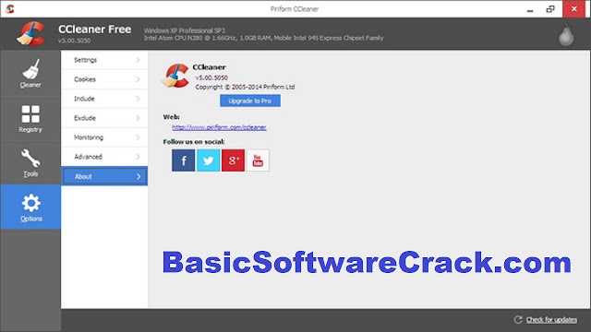591x332 pixels.
Task: Open the Monitoring options page
Action: 104,137
